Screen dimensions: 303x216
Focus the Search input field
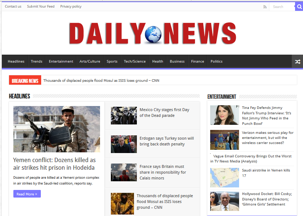(282, 7)
